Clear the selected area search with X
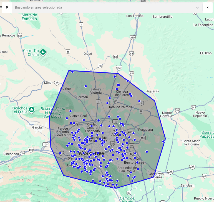Image resolution: width=214 pixels, height=202 pixels. click(207, 7)
